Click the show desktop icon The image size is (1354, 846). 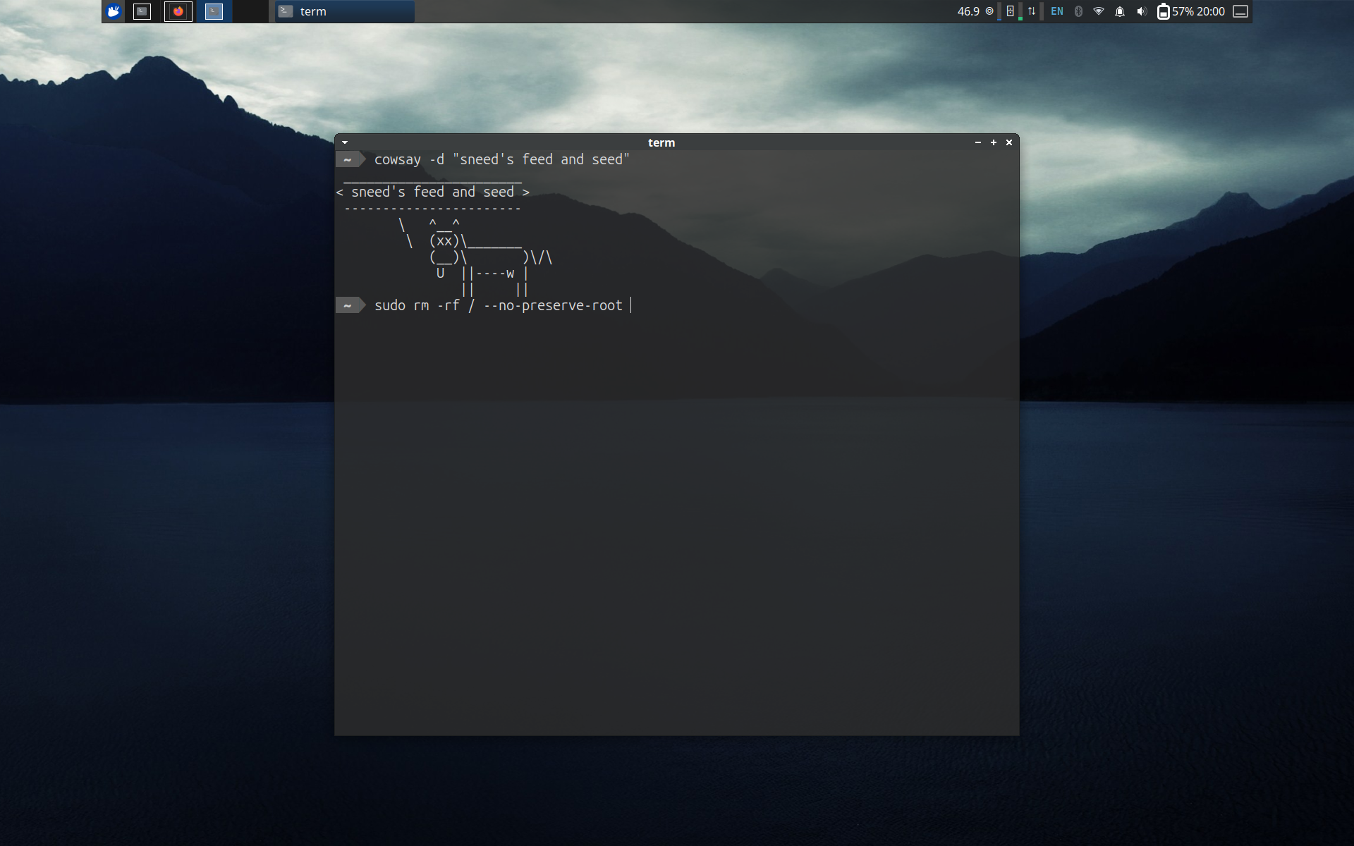pos(1240,11)
